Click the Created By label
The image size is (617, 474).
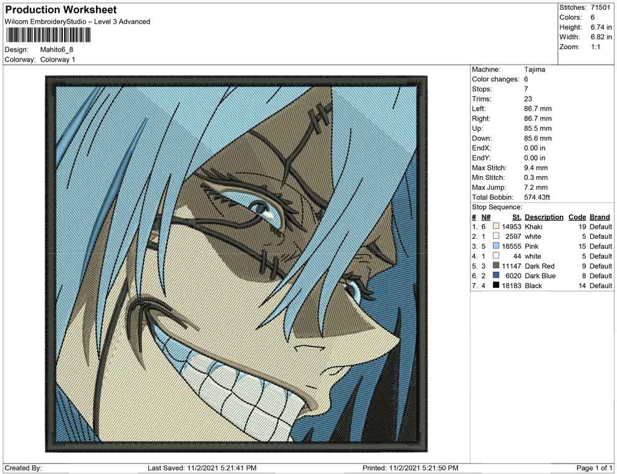coord(23,468)
